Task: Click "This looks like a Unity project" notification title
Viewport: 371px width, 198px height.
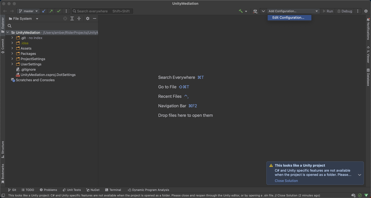Action: point(300,165)
